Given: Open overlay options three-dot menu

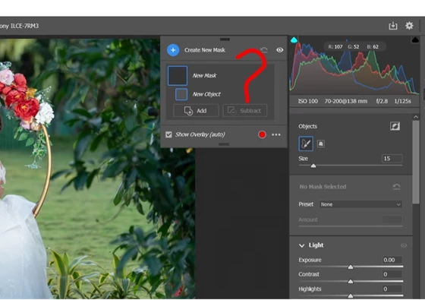Looking at the screenshot, I should pos(276,134).
